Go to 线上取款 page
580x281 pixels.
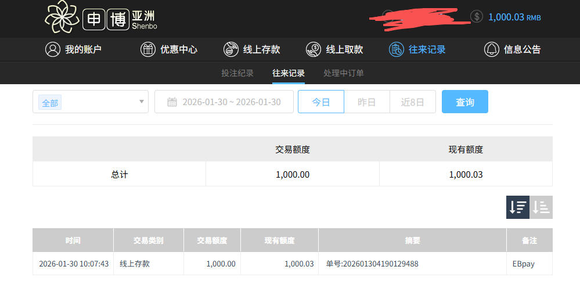click(x=344, y=49)
